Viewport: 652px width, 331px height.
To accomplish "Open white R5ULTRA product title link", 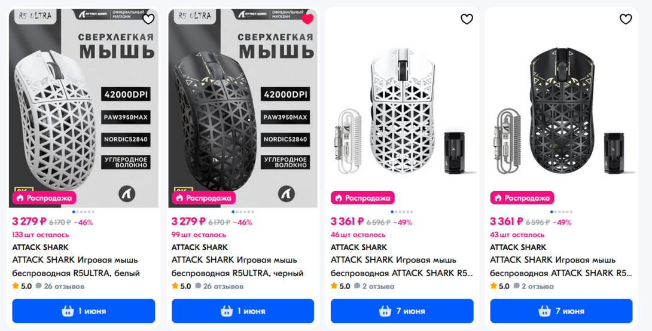I will click(76, 266).
